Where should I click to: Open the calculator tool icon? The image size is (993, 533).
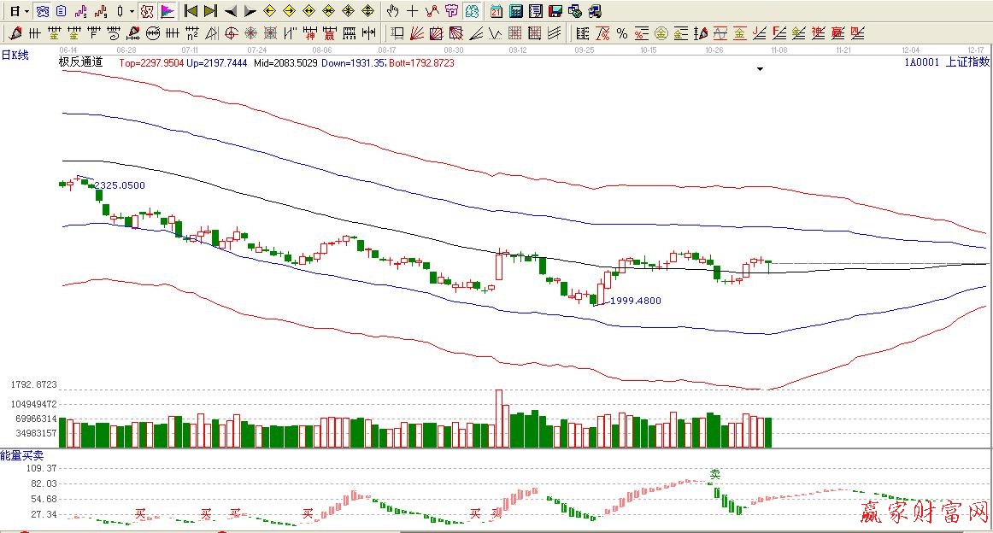[x=516, y=11]
